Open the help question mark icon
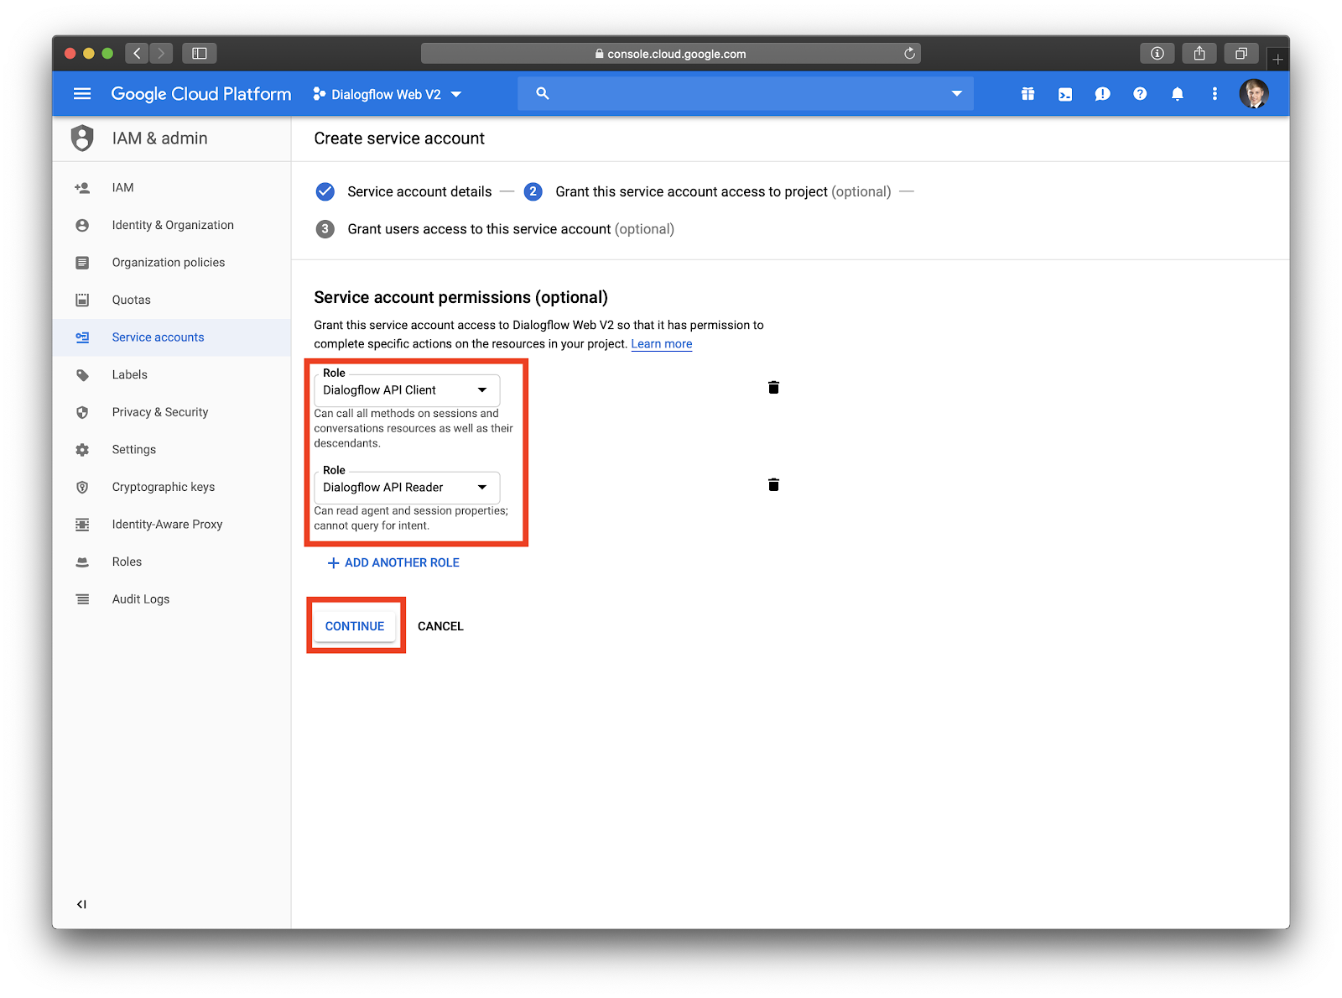 [x=1140, y=94]
